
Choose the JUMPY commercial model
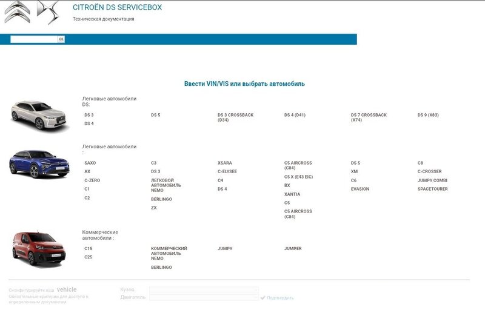(x=225, y=248)
